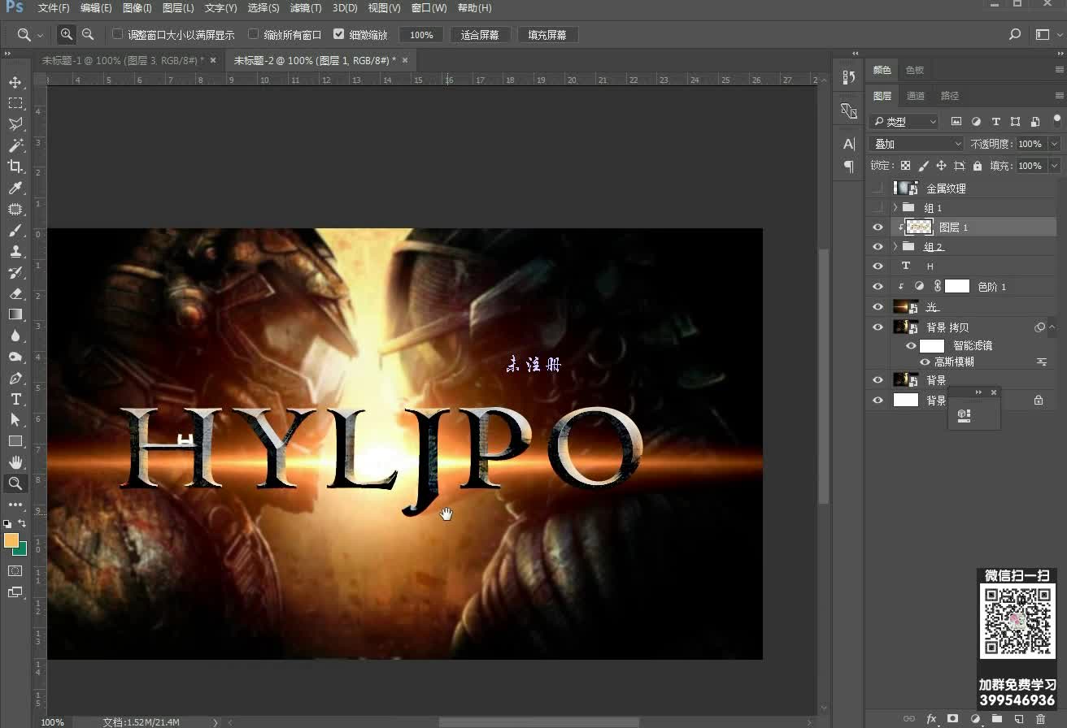Image resolution: width=1067 pixels, height=728 pixels.
Task: Select the Blur tool
Action: (x=15, y=336)
